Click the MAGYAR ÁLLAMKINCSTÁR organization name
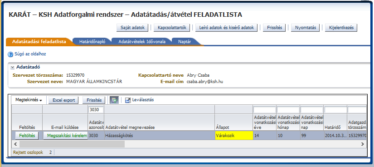The image size is (374, 167). (x=94, y=82)
